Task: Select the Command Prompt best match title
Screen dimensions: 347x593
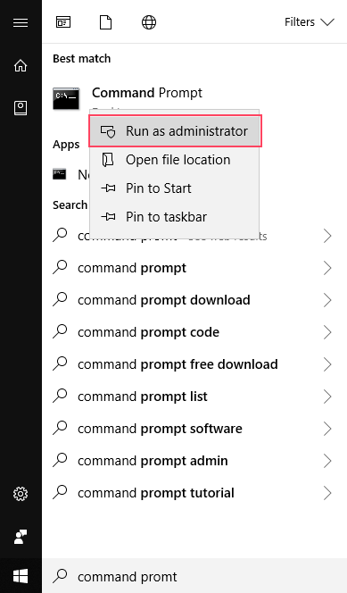Action: (147, 93)
